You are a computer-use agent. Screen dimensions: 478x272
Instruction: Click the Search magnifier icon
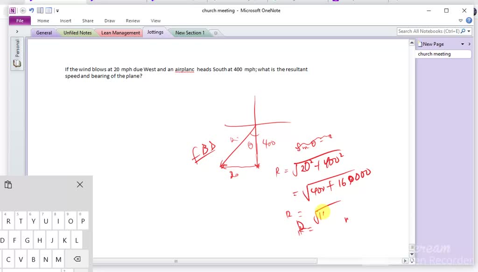(463, 31)
